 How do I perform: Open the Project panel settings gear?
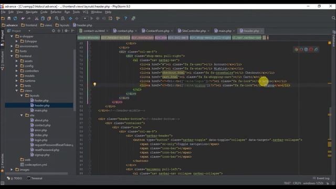(x=66, y=31)
